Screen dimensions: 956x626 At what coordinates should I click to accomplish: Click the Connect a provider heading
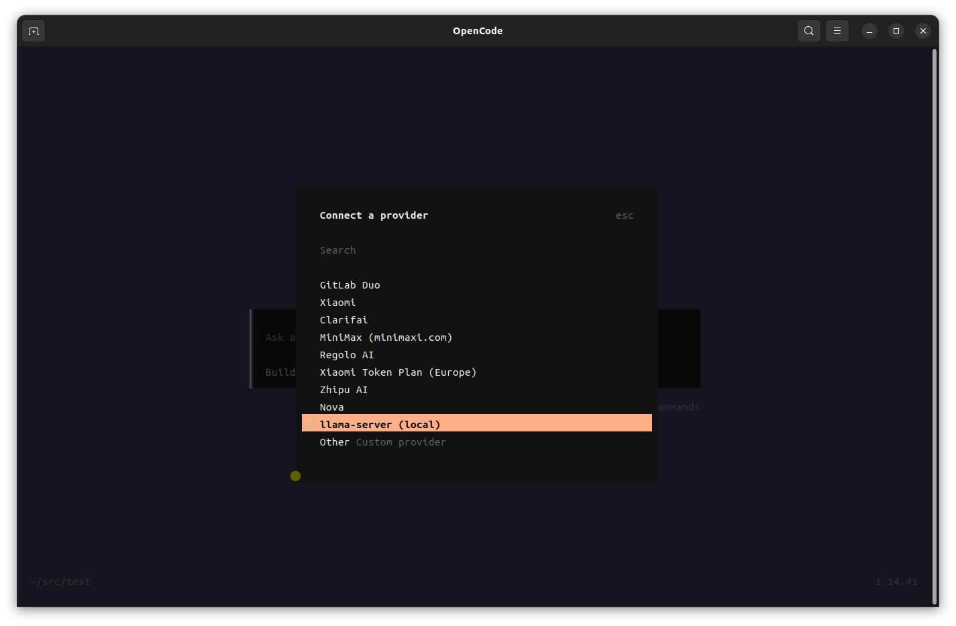coord(374,215)
